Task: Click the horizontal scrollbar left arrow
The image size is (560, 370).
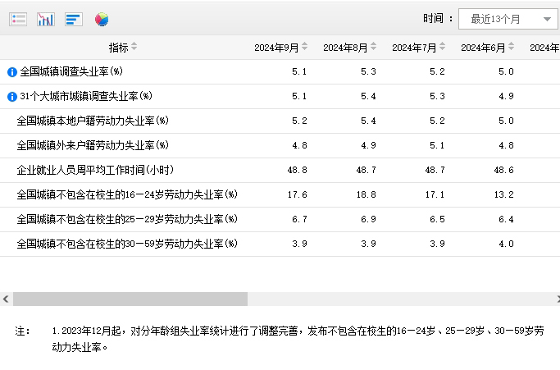Action: click(x=6, y=299)
